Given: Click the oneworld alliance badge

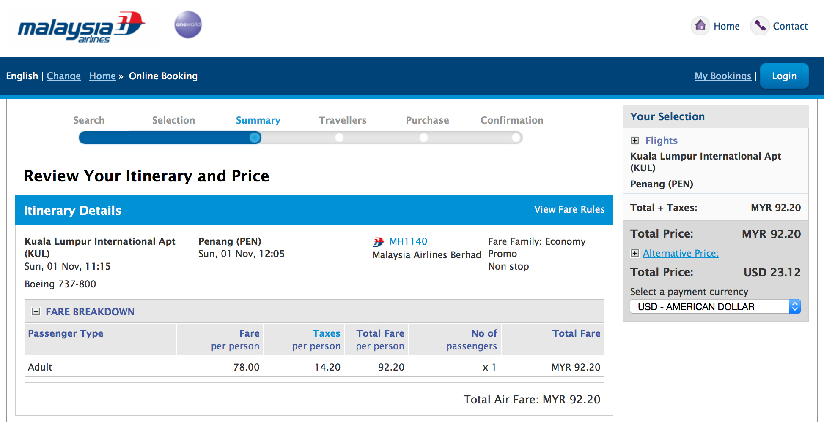Looking at the screenshot, I should (x=188, y=24).
